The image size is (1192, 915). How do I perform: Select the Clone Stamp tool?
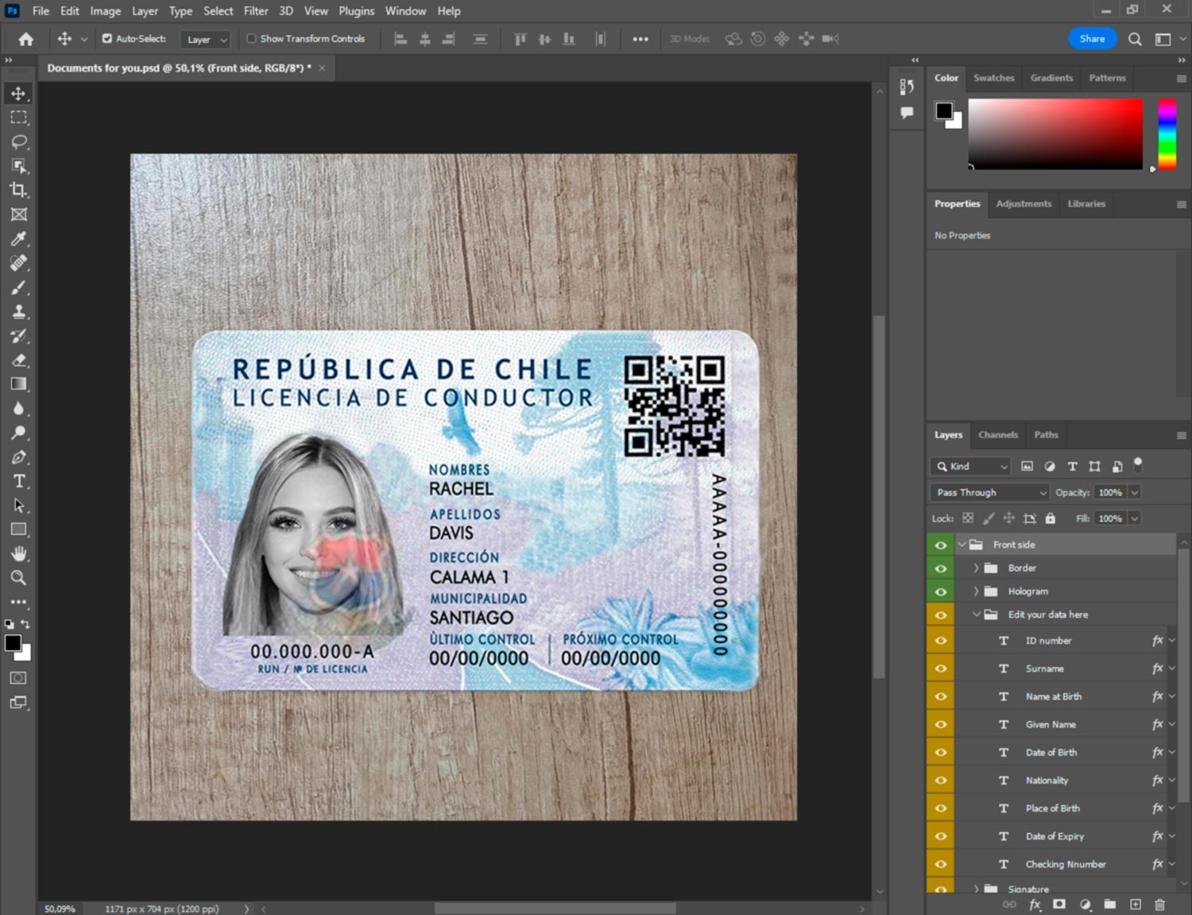18,312
